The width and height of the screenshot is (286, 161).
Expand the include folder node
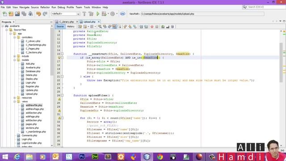pyautogui.click(x=15, y=56)
